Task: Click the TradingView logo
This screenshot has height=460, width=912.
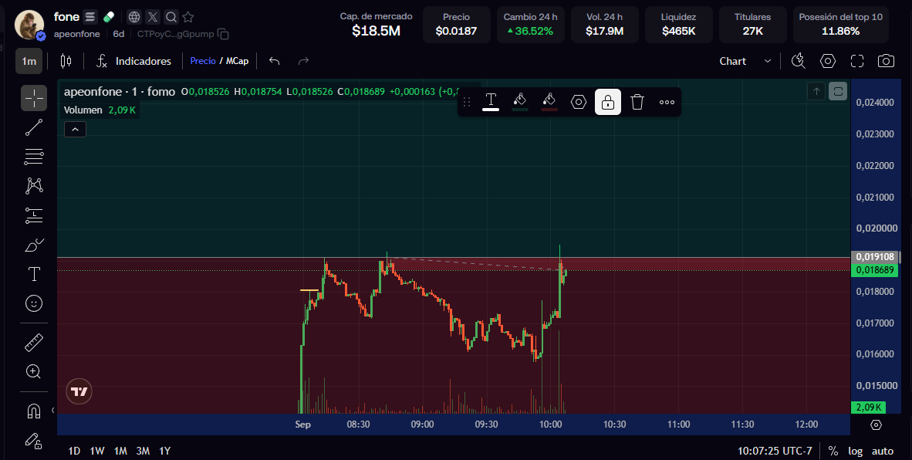Action: pyautogui.click(x=79, y=391)
